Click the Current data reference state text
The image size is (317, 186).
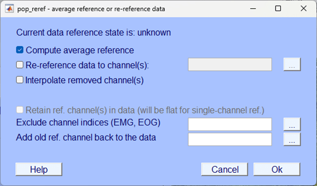(94, 32)
